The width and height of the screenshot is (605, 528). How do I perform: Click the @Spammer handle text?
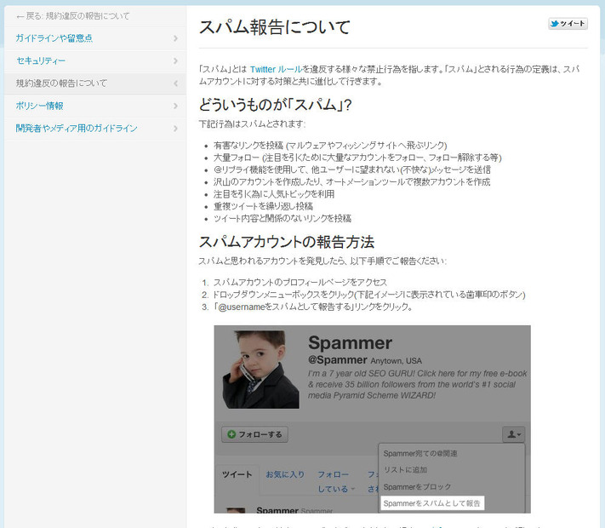point(338,360)
